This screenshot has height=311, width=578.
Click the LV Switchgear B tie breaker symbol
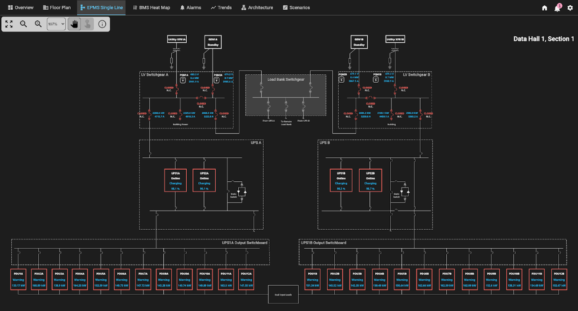coord(370,98)
